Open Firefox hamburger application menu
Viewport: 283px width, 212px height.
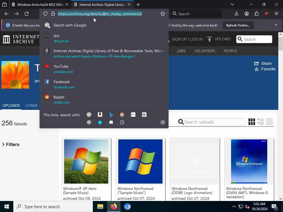[276, 14]
